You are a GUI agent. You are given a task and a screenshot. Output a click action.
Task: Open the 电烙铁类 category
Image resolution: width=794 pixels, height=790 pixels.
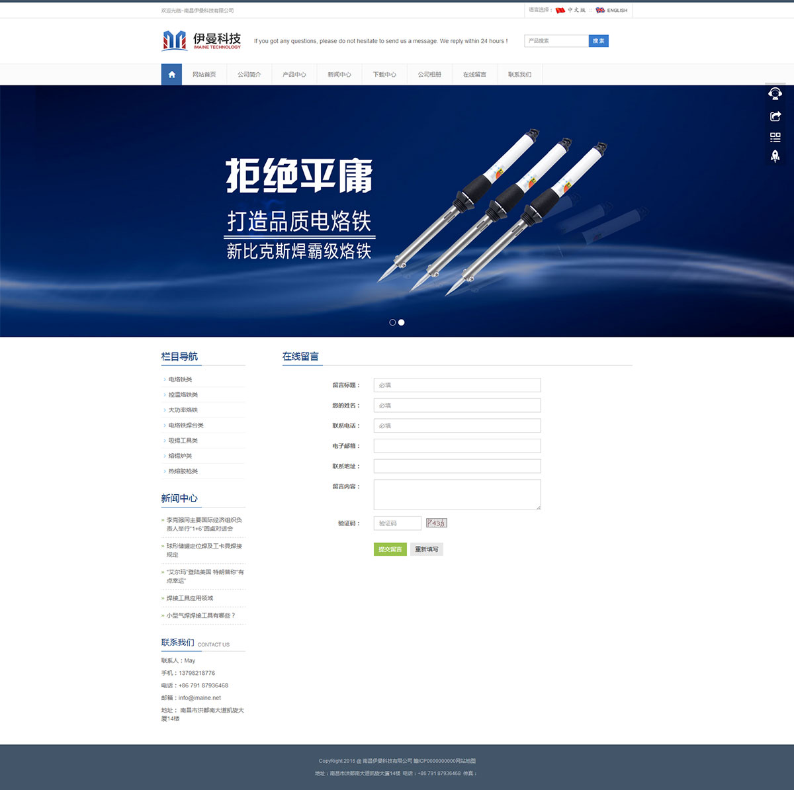[x=180, y=379]
